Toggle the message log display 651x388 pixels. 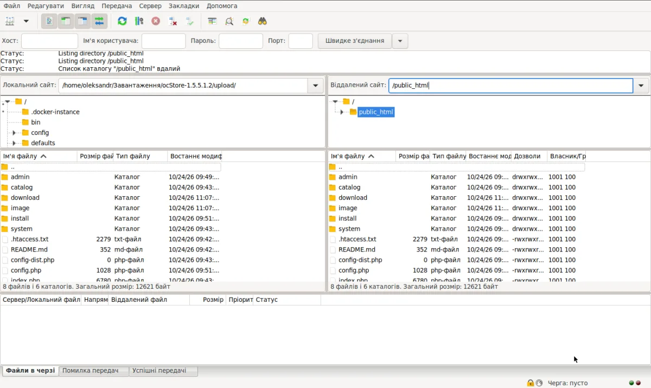(49, 21)
